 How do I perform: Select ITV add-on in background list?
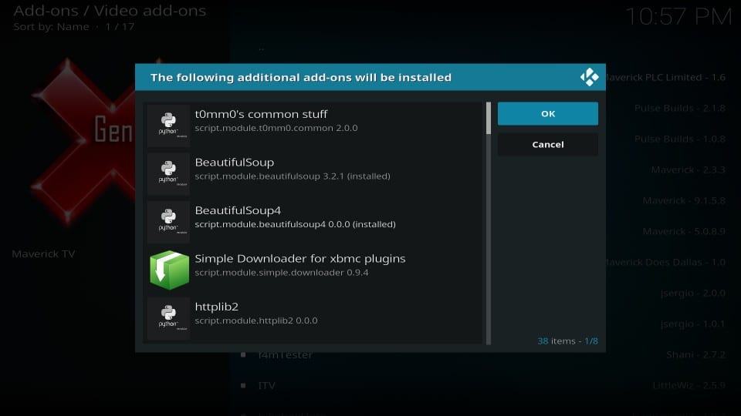pyautogui.click(x=266, y=385)
